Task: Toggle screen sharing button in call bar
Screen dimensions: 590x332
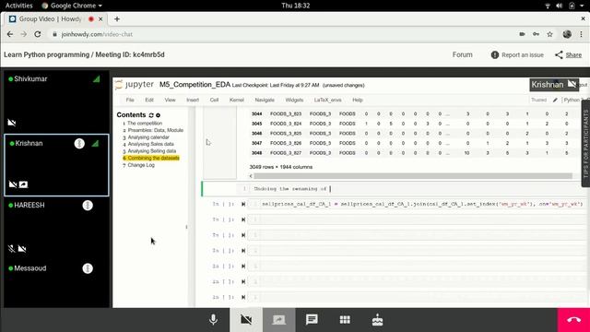Action: tap(278, 320)
